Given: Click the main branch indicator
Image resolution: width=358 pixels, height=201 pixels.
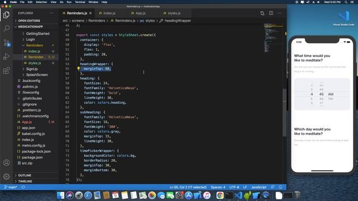Looking at the screenshot, I should coord(11,187).
